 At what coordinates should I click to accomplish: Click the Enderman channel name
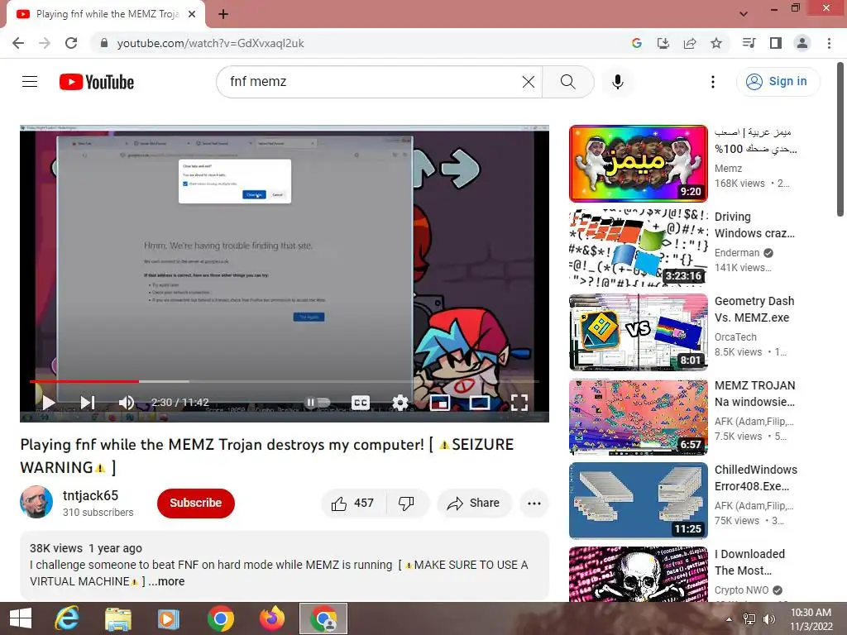pos(737,253)
